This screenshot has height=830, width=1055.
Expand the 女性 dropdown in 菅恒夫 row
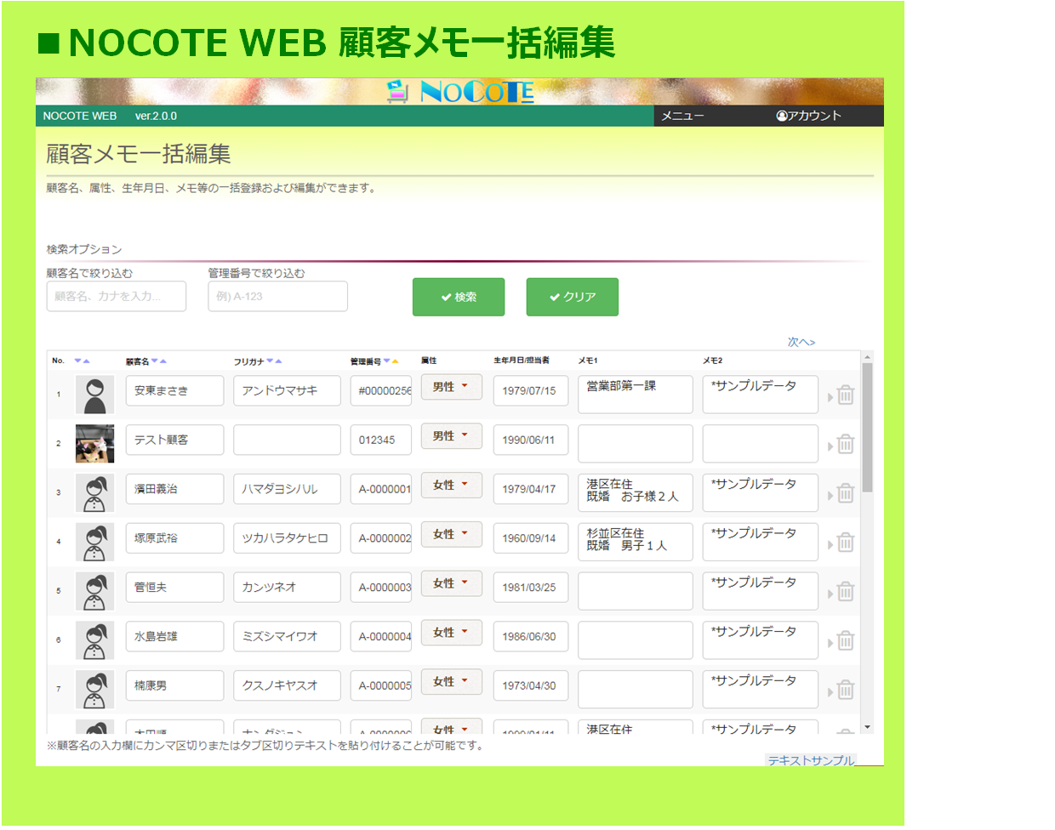(x=451, y=583)
